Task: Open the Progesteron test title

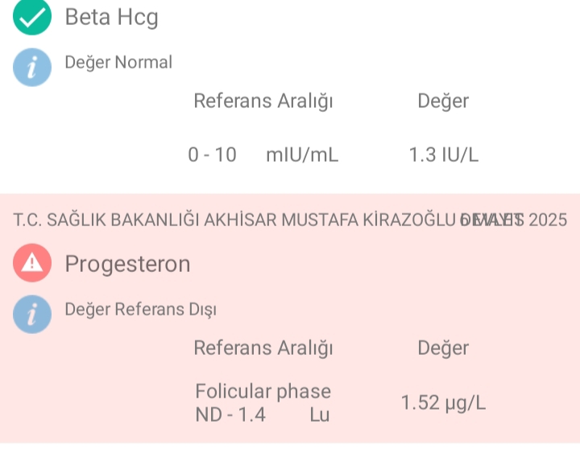Action: 127,264
